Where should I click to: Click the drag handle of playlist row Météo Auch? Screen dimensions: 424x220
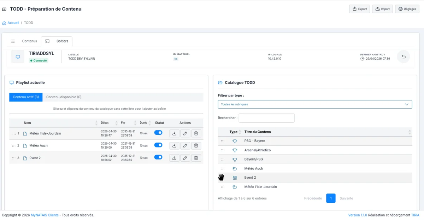(x=14, y=146)
